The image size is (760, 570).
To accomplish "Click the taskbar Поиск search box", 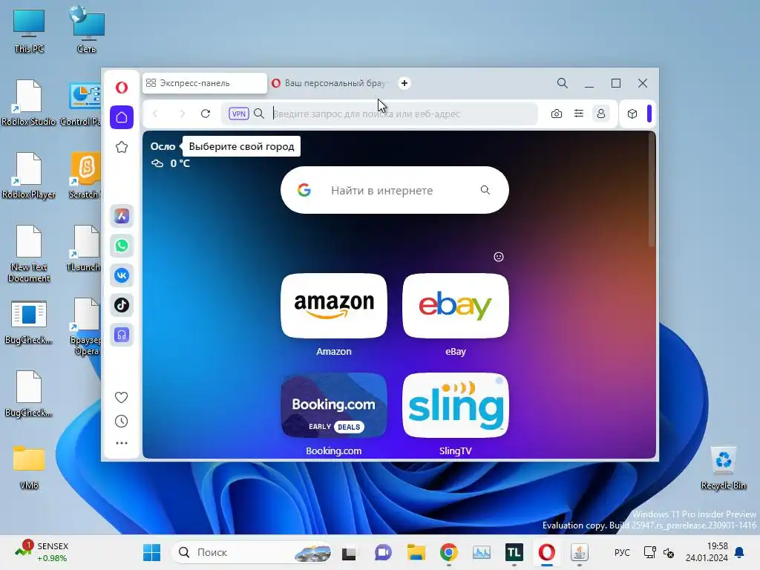I will 252,552.
